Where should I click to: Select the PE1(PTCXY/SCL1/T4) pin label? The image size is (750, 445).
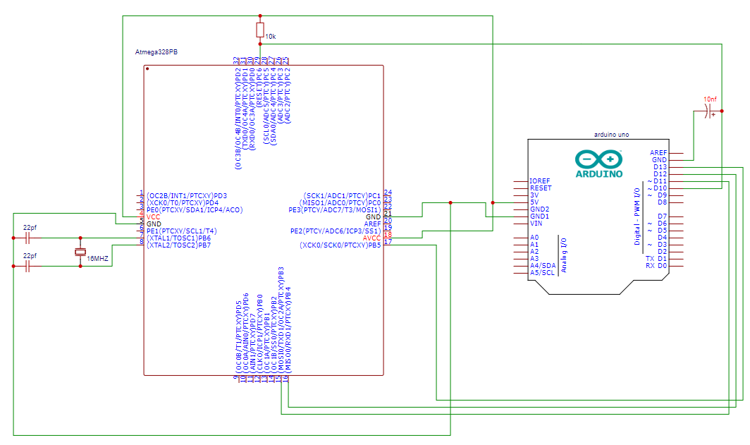pos(181,231)
